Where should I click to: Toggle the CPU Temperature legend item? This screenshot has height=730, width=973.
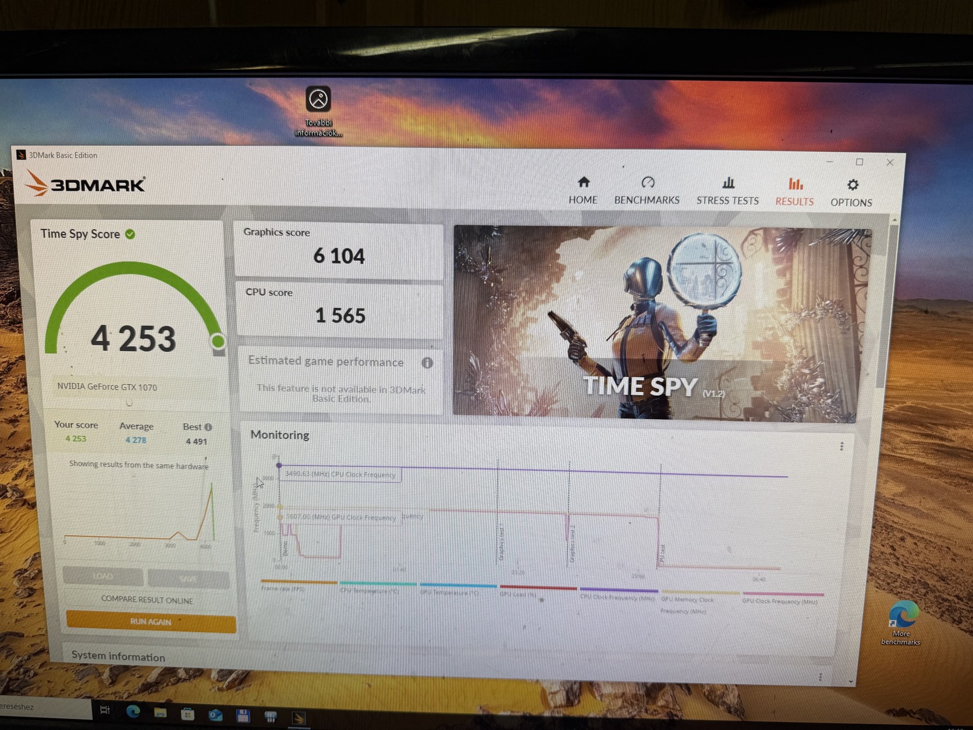[x=370, y=590]
